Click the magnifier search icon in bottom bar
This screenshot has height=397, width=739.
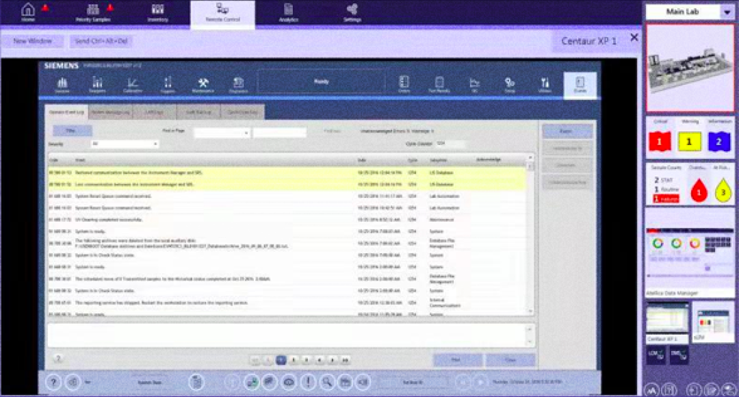coord(327,382)
